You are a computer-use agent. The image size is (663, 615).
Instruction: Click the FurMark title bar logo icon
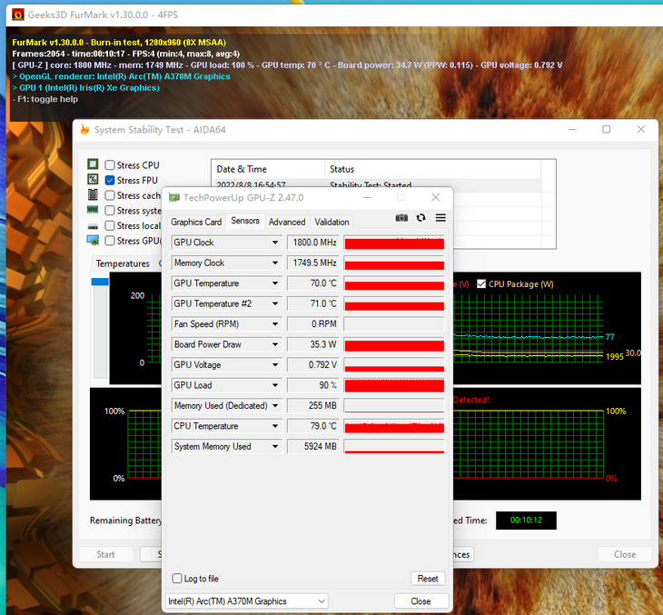pyautogui.click(x=18, y=15)
